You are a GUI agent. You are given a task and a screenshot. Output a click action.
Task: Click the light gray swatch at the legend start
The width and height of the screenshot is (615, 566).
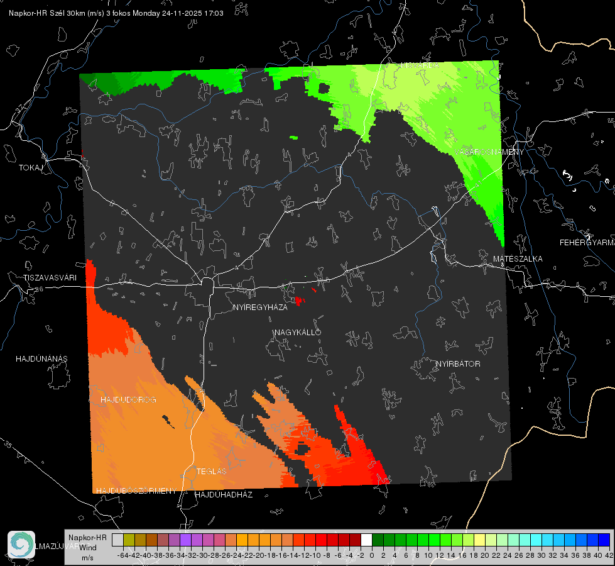coord(117,540)
